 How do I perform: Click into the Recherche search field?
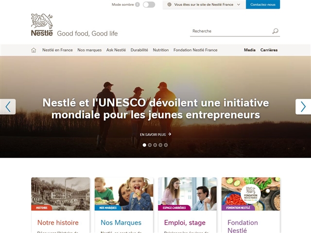point(231,31)
